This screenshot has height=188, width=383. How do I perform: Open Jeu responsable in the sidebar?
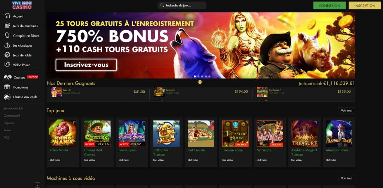(x=13, y=108)
